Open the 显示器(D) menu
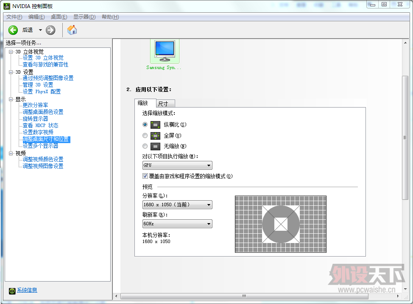Viewport: 413px width, 304px height. coord(84,17)
